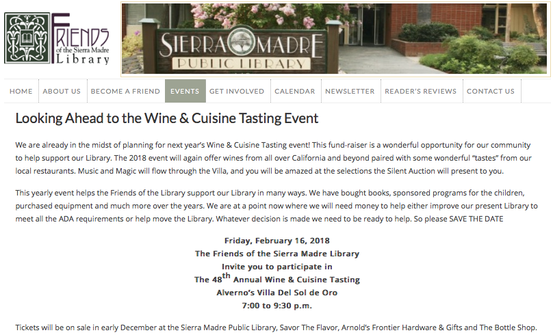Open the Get Involved menu
The width and height of the screenshot is (553, 335).
coord(237,91)
